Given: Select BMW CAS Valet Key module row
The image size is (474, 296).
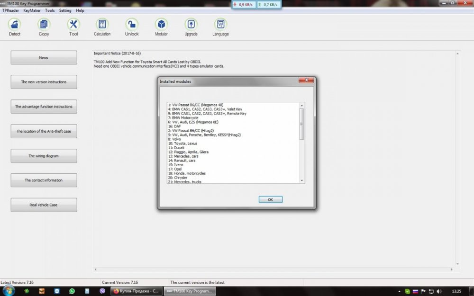Looking at the screenshot, I should 205,109.
